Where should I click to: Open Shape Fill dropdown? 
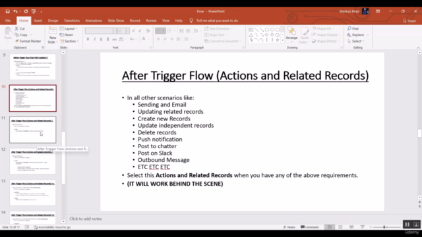coord(323,28)
